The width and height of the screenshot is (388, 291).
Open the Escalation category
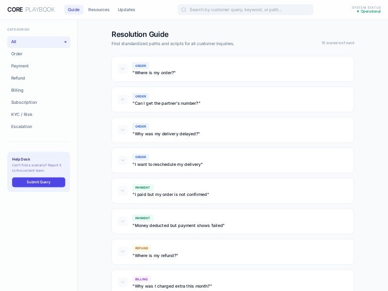pos(21,127)
